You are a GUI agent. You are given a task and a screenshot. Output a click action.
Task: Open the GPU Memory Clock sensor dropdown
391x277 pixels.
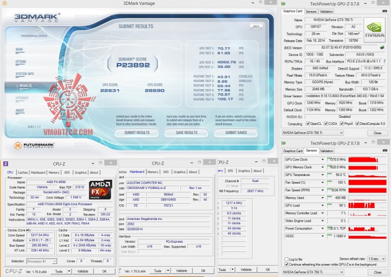click(323, 167)
